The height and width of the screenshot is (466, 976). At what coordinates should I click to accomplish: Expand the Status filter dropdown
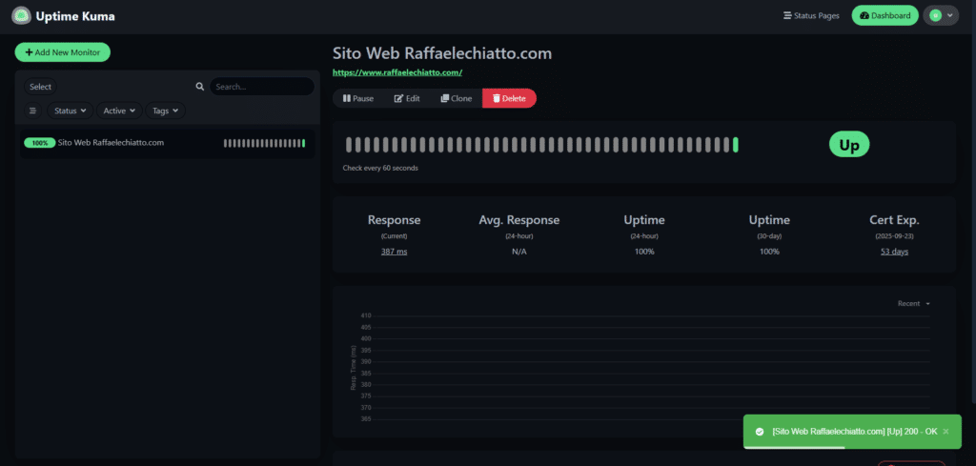[70, 111]
